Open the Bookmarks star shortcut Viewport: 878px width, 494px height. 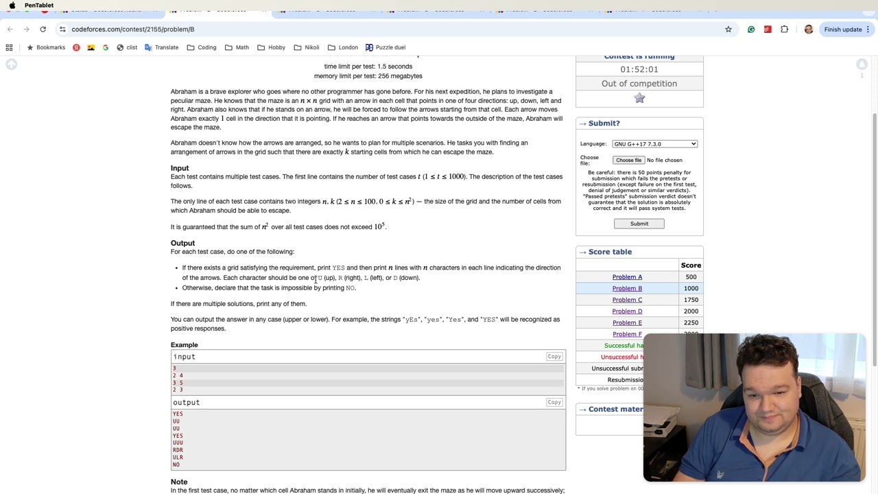point(46,47)
